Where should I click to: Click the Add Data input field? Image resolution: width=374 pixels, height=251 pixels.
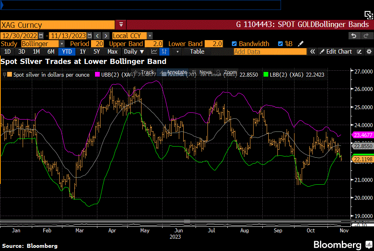tap(270, 52)
